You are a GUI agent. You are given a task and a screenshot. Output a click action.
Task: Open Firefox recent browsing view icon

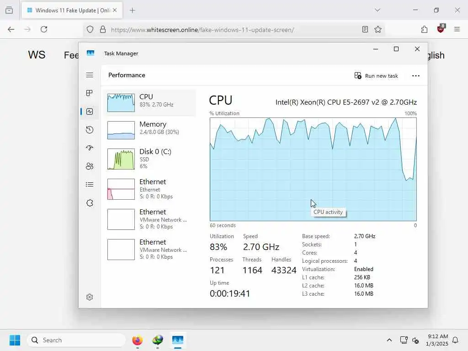click(x=9, y=11)
